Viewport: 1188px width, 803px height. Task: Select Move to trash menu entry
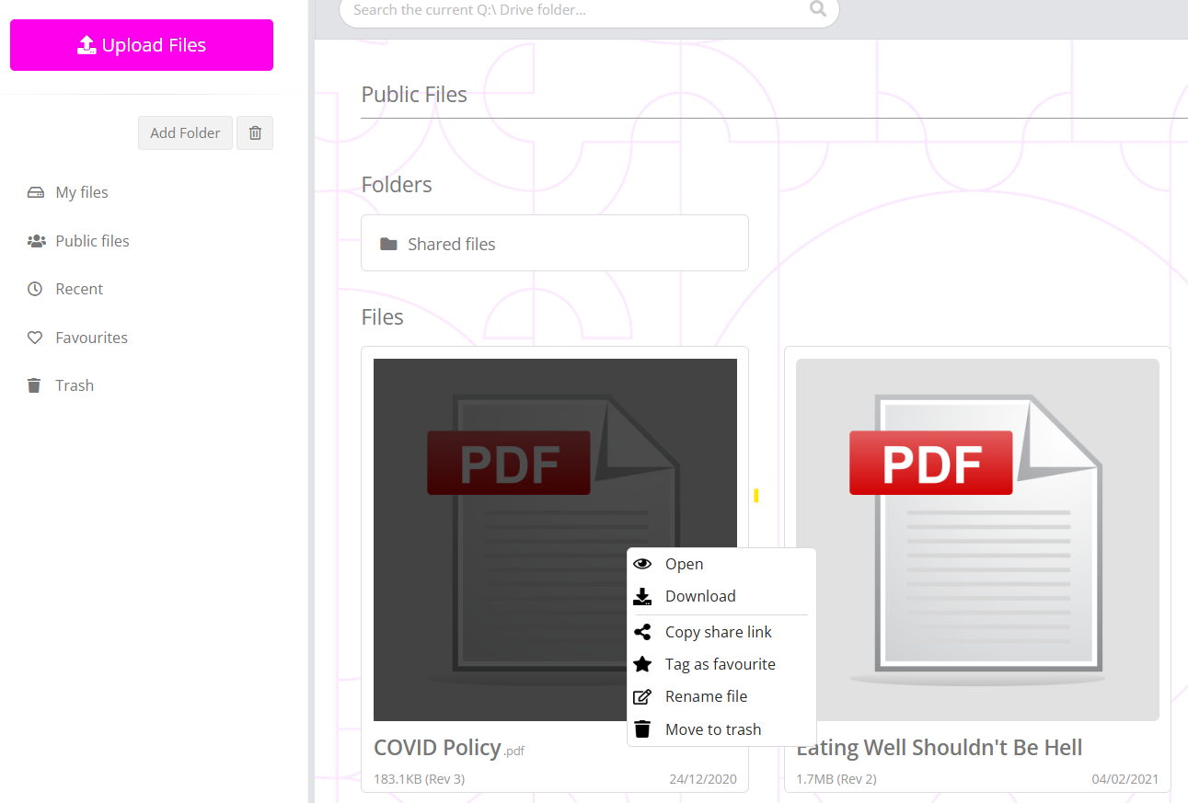pyautogui.click(x=713, y=729)
